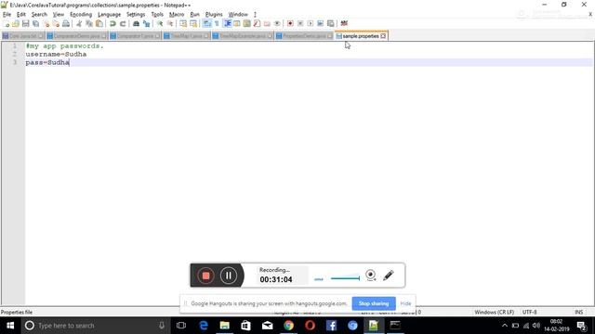
Task: Open the taskbar volume control
Action: click(x=536, y=326)
